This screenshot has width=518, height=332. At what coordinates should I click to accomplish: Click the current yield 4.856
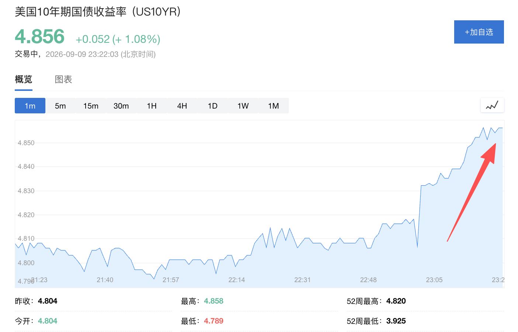(x=40, y=37)
